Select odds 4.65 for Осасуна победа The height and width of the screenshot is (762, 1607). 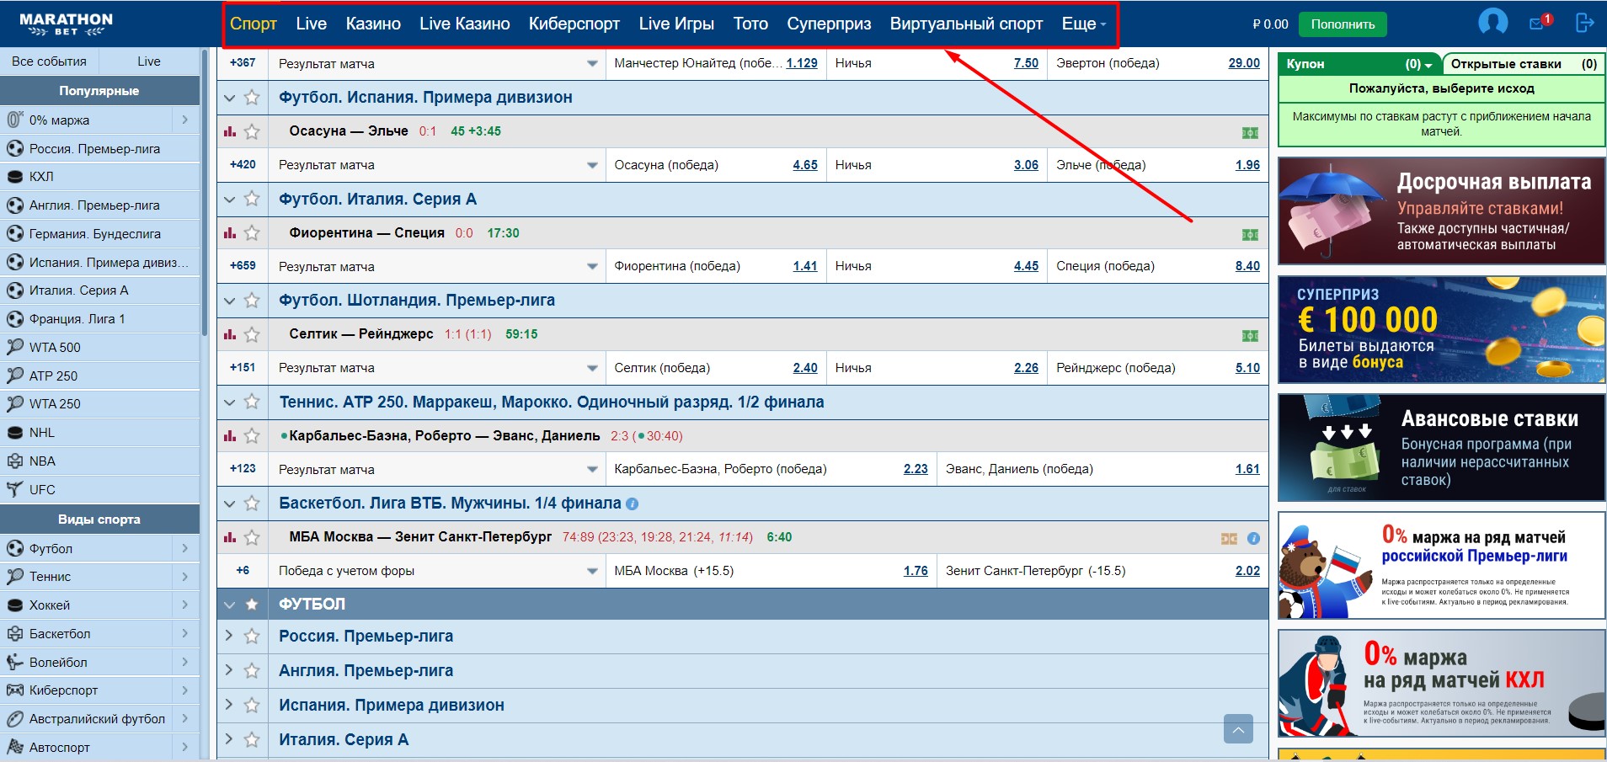[805, 165]
